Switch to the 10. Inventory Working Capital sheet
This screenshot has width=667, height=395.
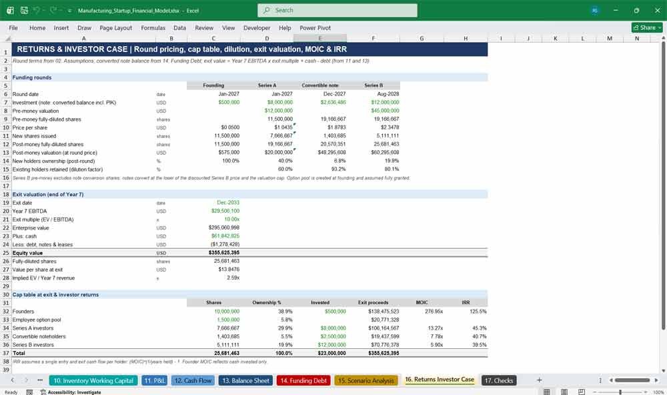coord(93,380)
